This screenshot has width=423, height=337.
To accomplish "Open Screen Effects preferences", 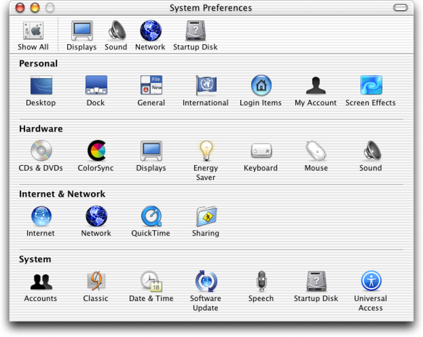I will pos(371,85).
